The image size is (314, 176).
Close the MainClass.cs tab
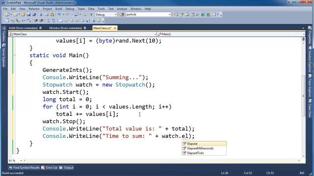[x=115, y=28]
